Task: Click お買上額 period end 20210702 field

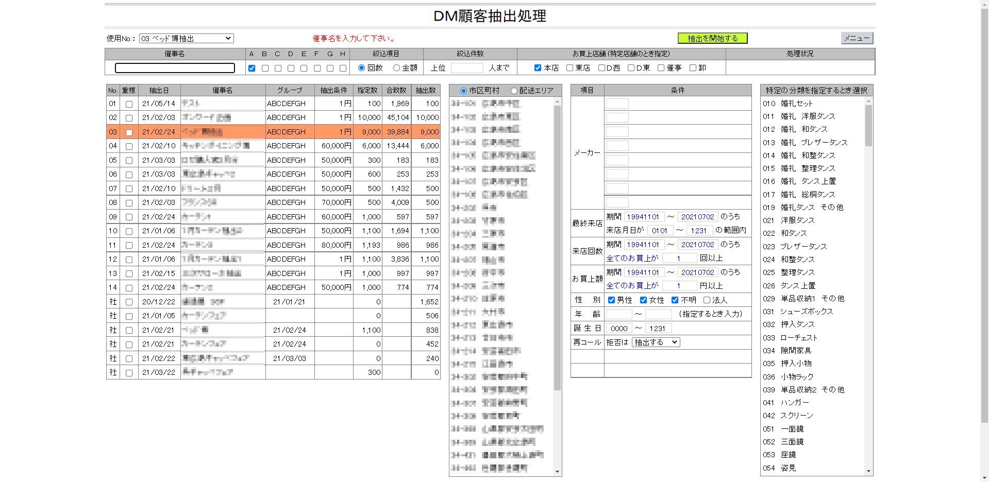Action: click(698, 272)
